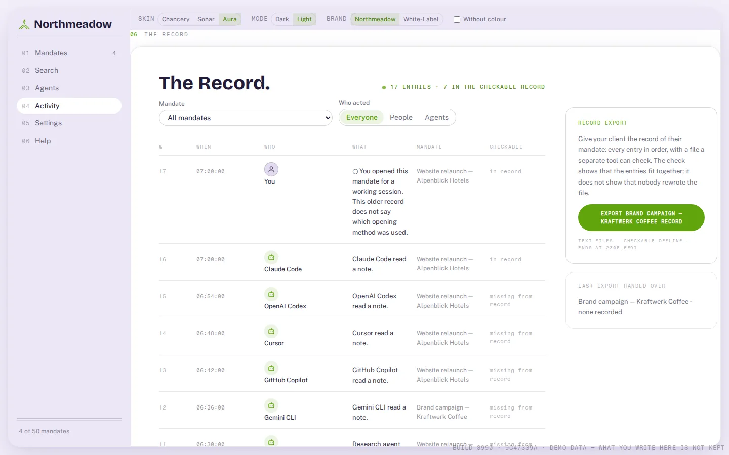This screenshot has height=455, width=729.
Task: Click the Northmeadow brand name in the sidebar
Action: tap(73, 24)
